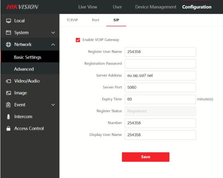The width and height of the screenshot is (223, 178).
Task: Expand the System menu chevron
Action: click(x=53, y=33)
